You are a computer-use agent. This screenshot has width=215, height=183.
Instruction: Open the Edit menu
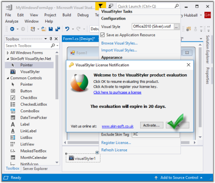[21, 15]
